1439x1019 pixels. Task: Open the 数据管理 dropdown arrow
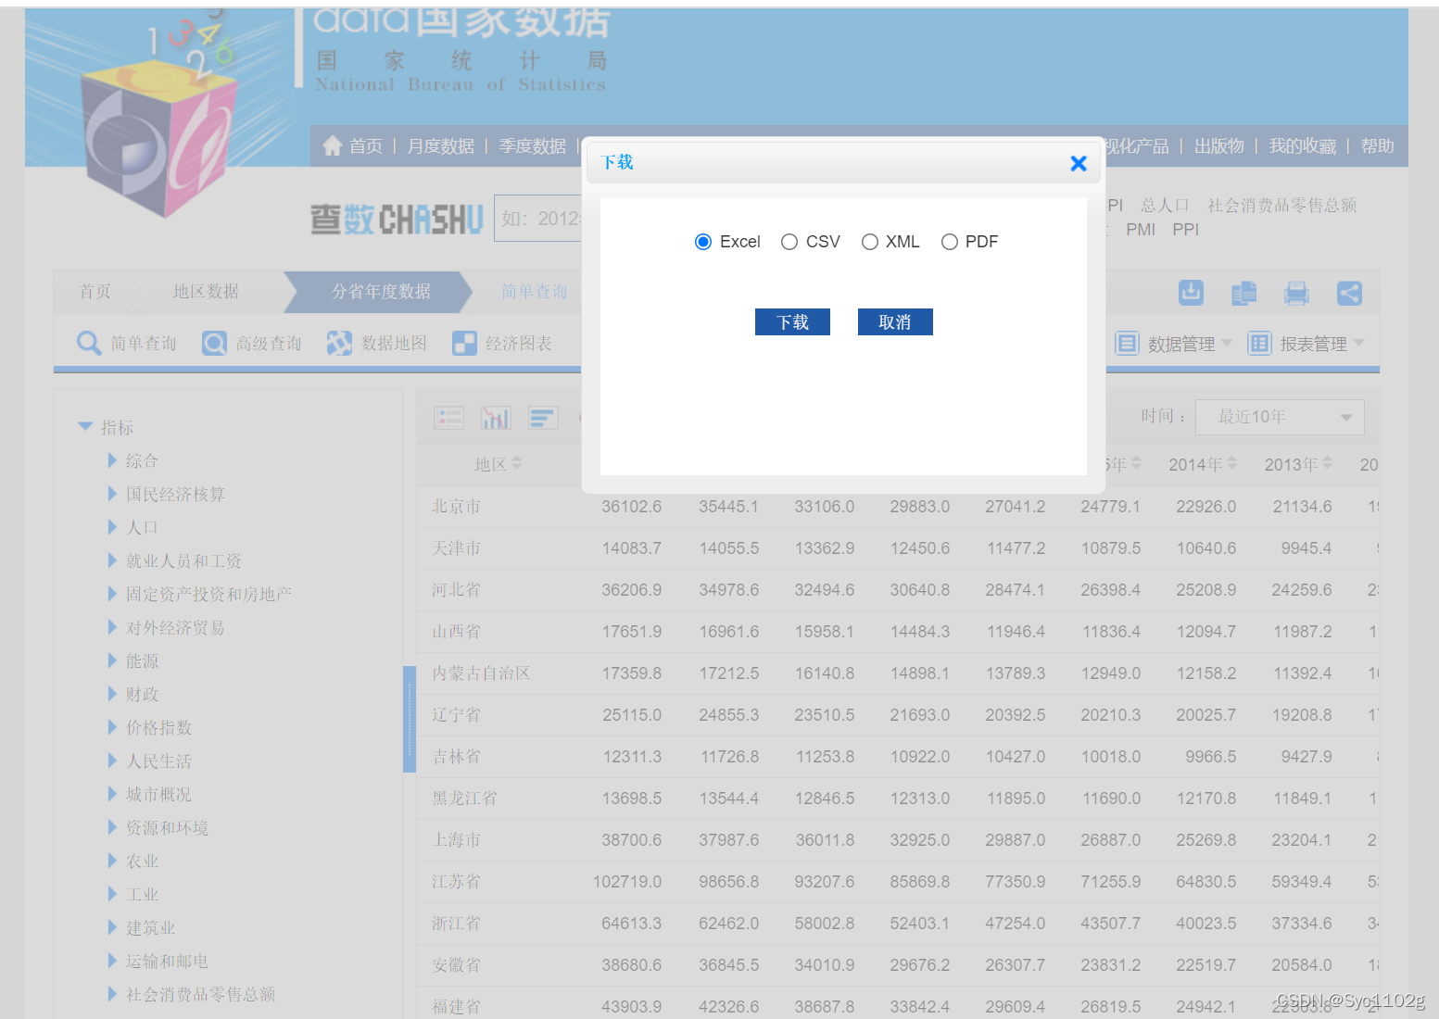point(1227,343)
